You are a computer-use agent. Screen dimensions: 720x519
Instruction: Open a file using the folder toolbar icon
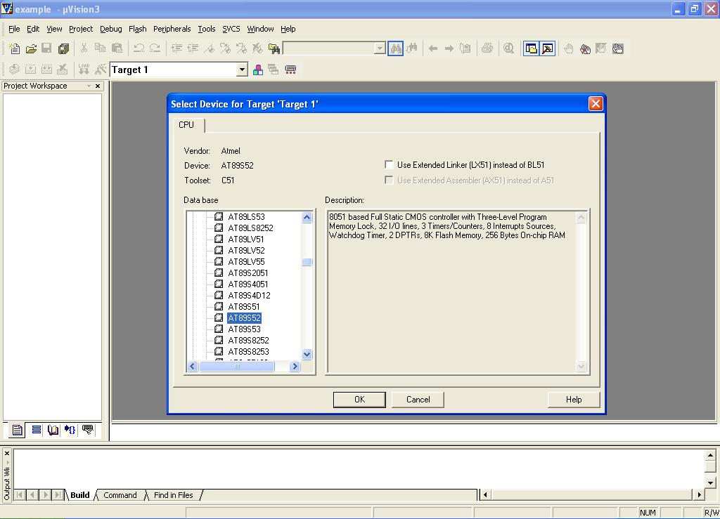click(31, 48)
